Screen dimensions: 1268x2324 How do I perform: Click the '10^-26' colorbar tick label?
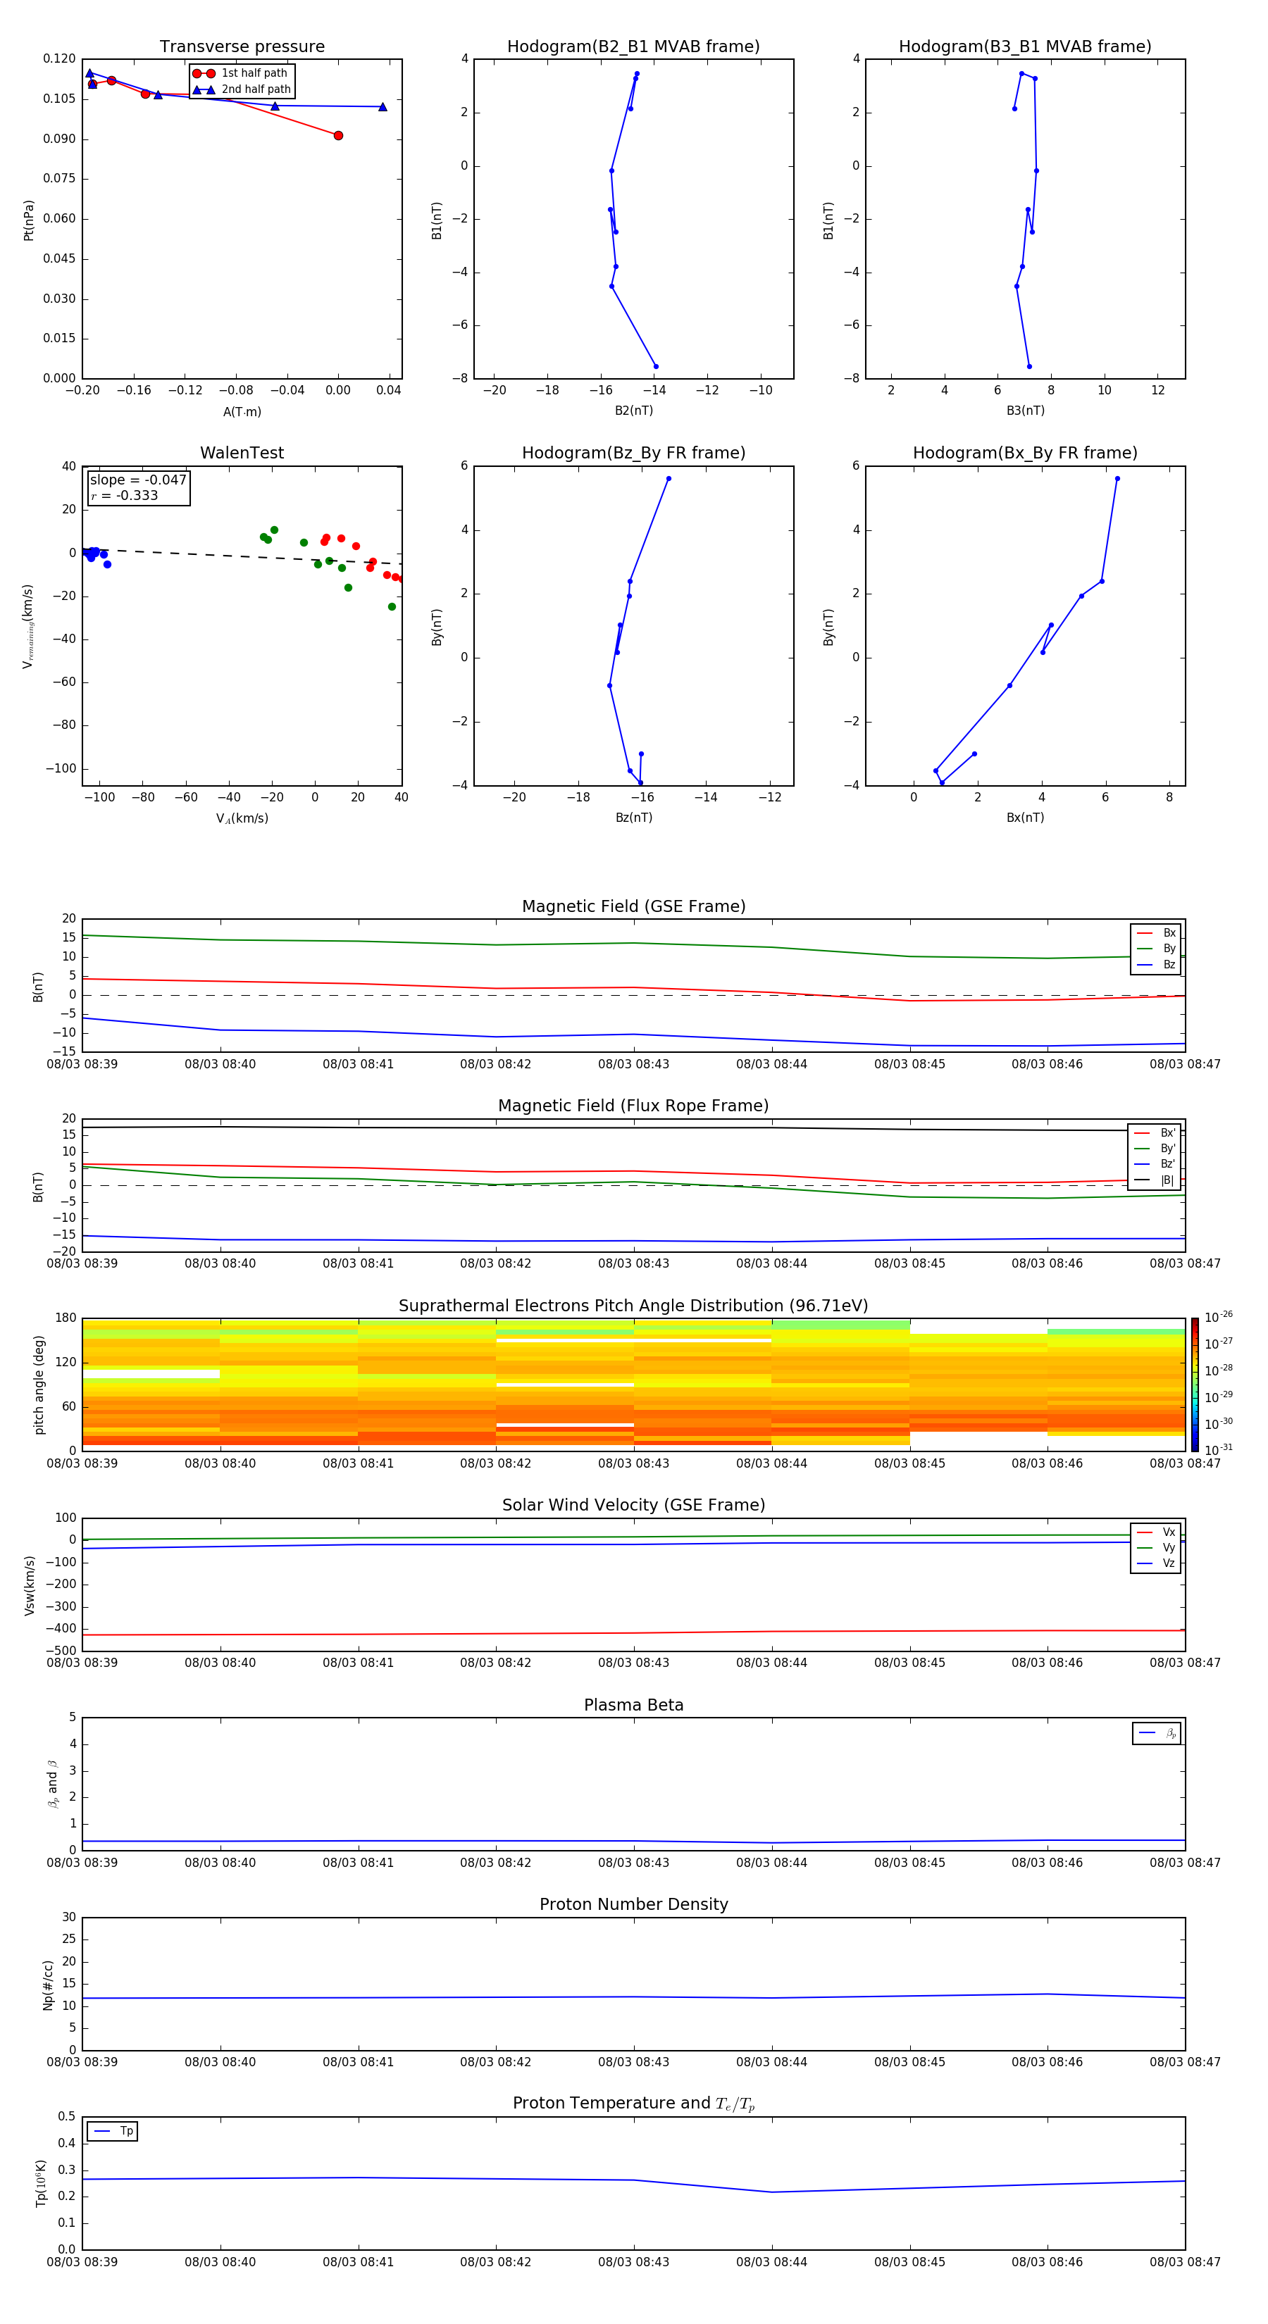[x=1219, y=1317]
